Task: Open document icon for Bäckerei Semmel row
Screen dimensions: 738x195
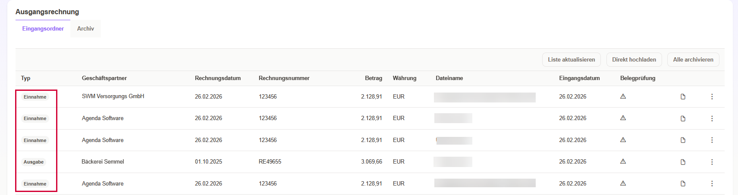Action: coord(683,162)
